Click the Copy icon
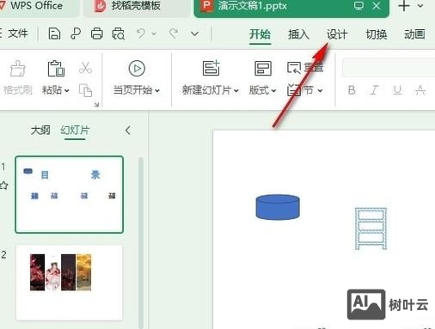Screen dimensions: 435x329 85,90
